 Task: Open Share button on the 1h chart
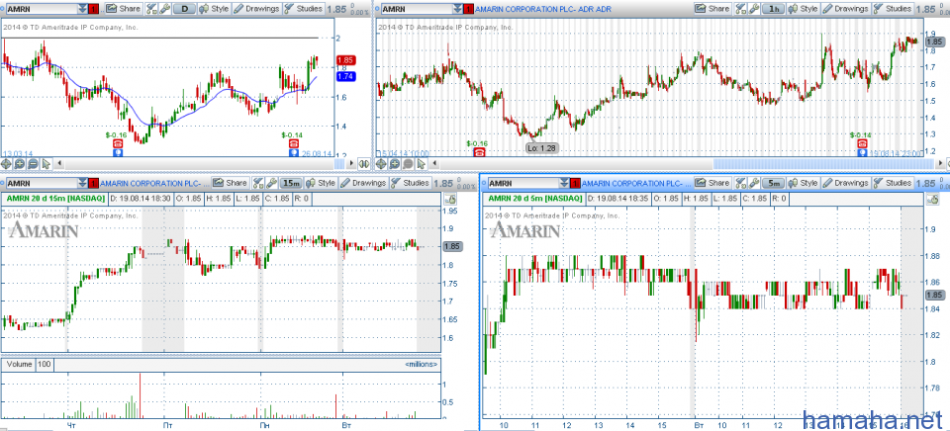(713, 9)
